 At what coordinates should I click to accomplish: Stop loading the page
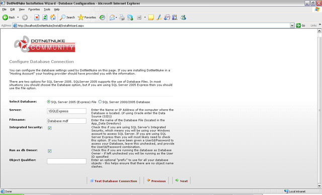point(37,18)
